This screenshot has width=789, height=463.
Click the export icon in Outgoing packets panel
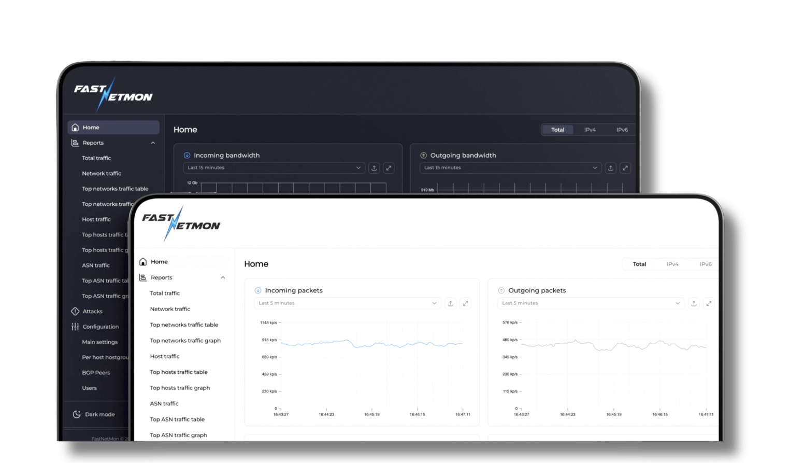click(694, 303)
